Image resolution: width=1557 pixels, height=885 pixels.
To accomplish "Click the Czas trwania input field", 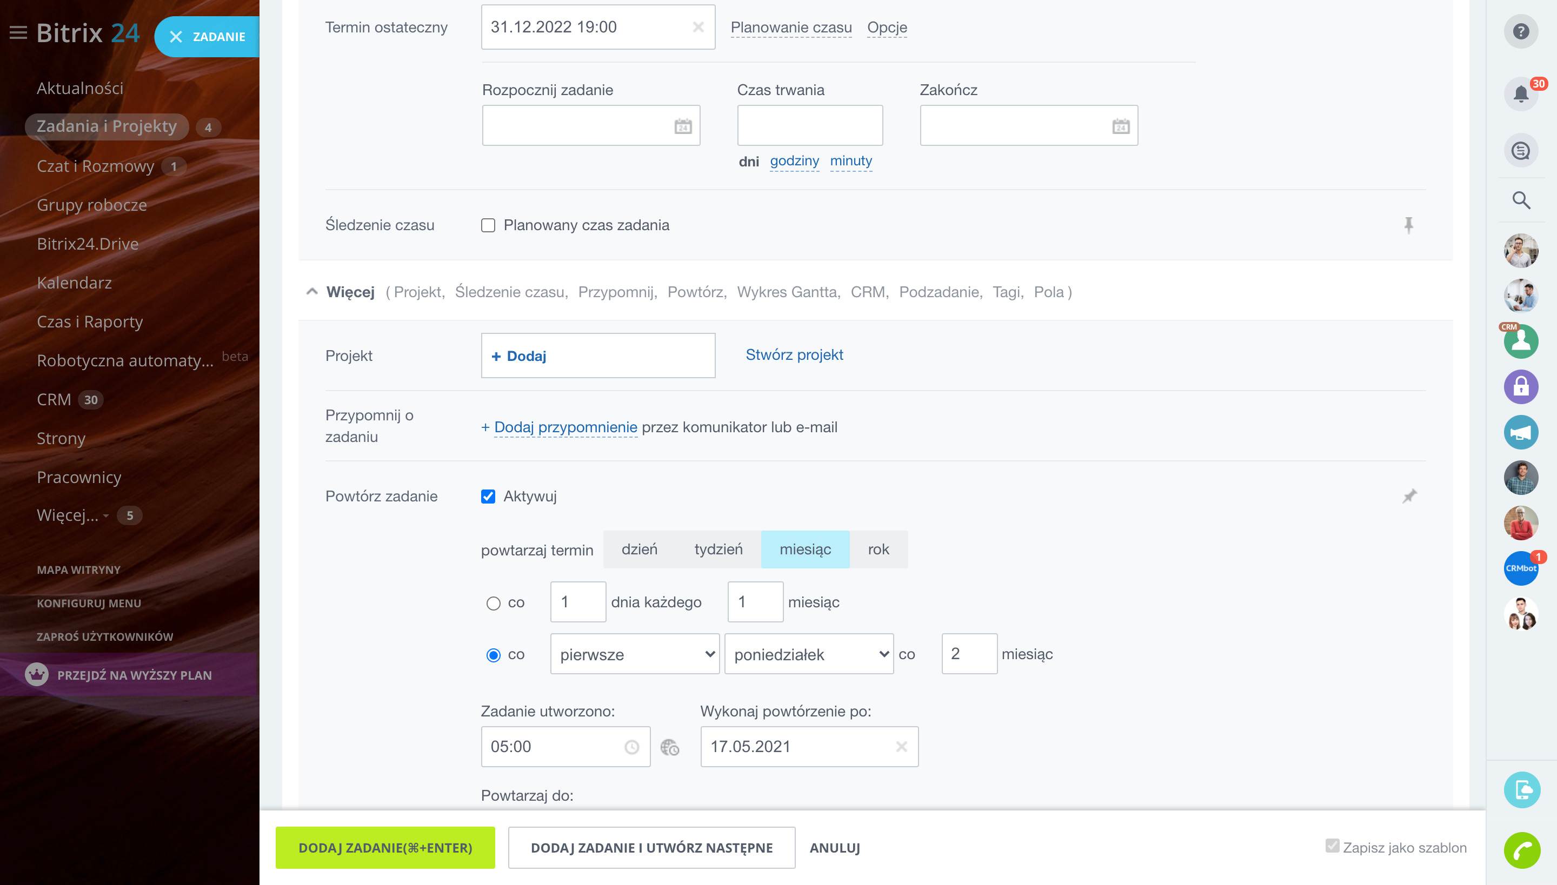I will pyautogui.click(x=809, y=126).
